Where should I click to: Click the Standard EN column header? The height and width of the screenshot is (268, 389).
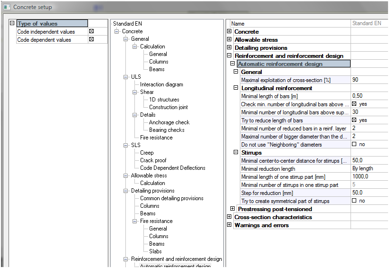(x=370, y=24)
